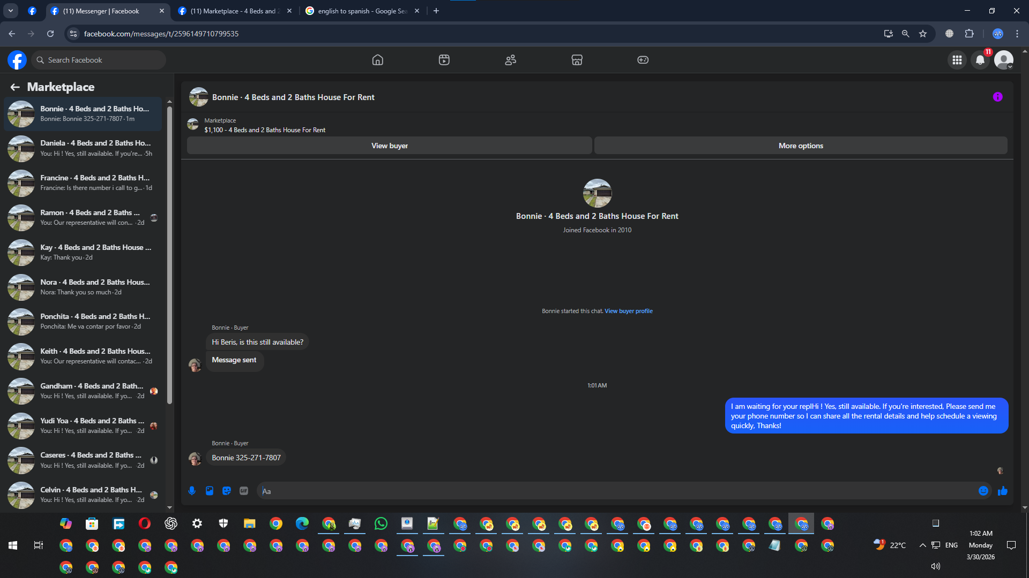Open Yudi Yoa's conversation
Image resolution: width=1029 pixels, height=578 pixels.
coord(83,426)
